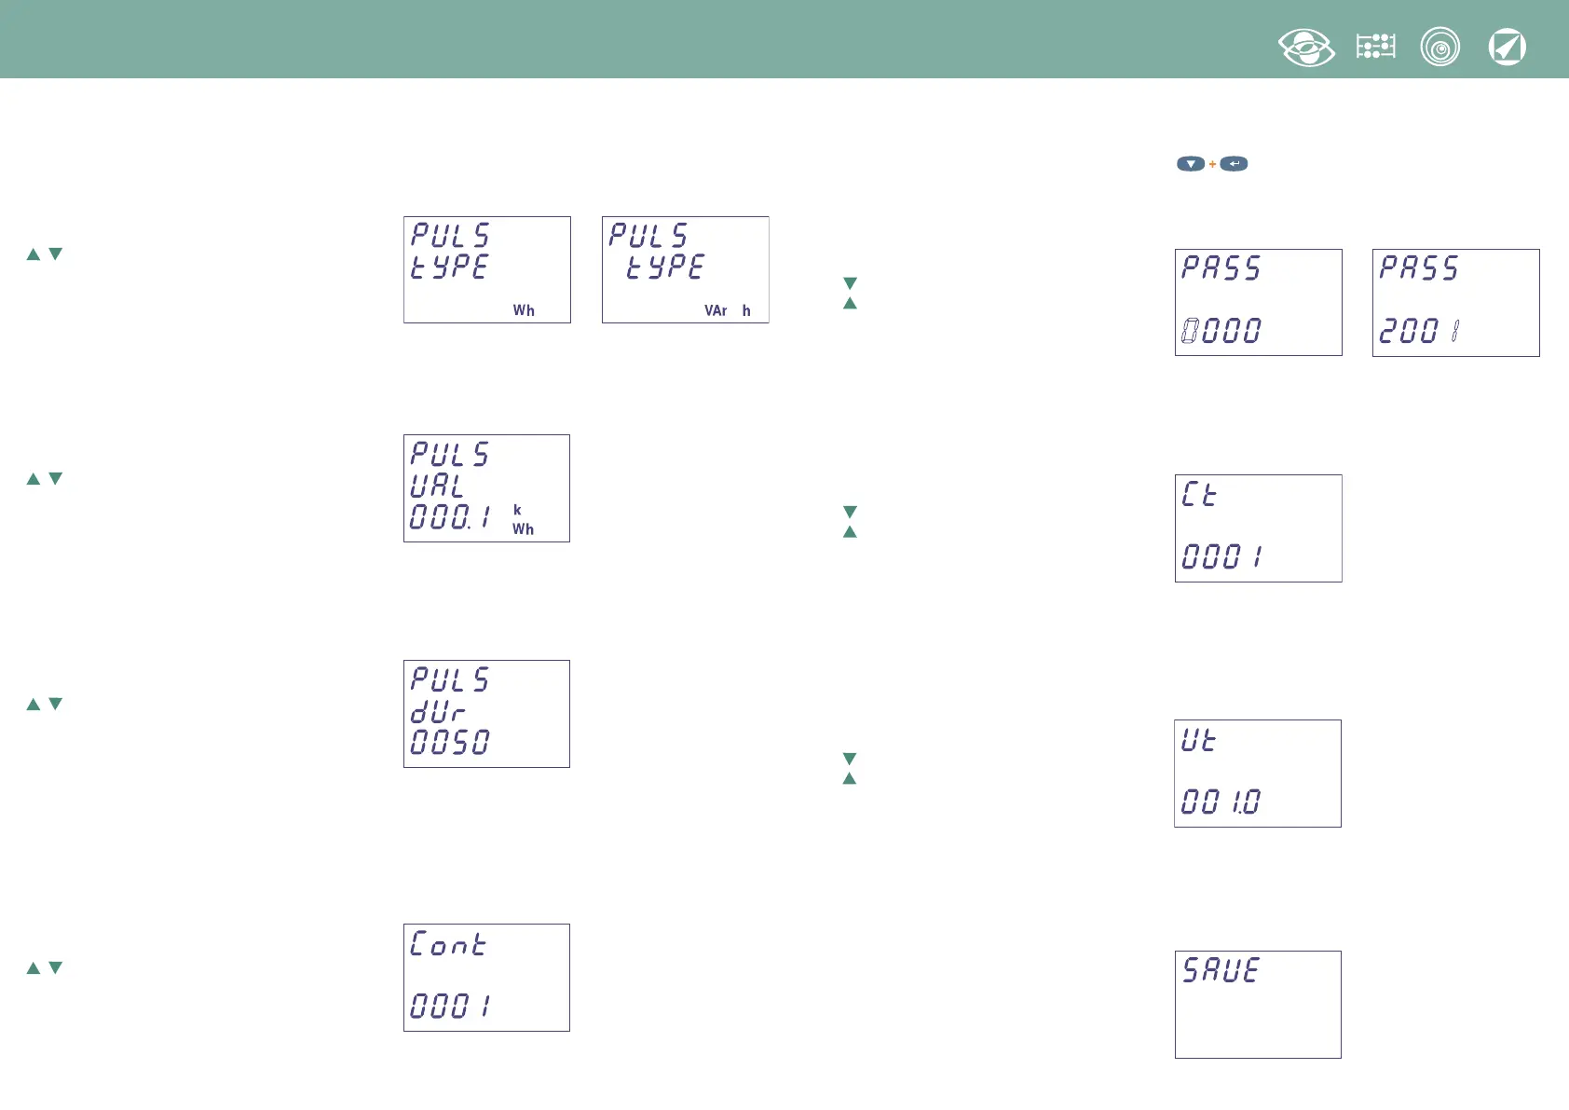
Task: Click the abacus icon in the header
Action: [x=1375, y=47]
